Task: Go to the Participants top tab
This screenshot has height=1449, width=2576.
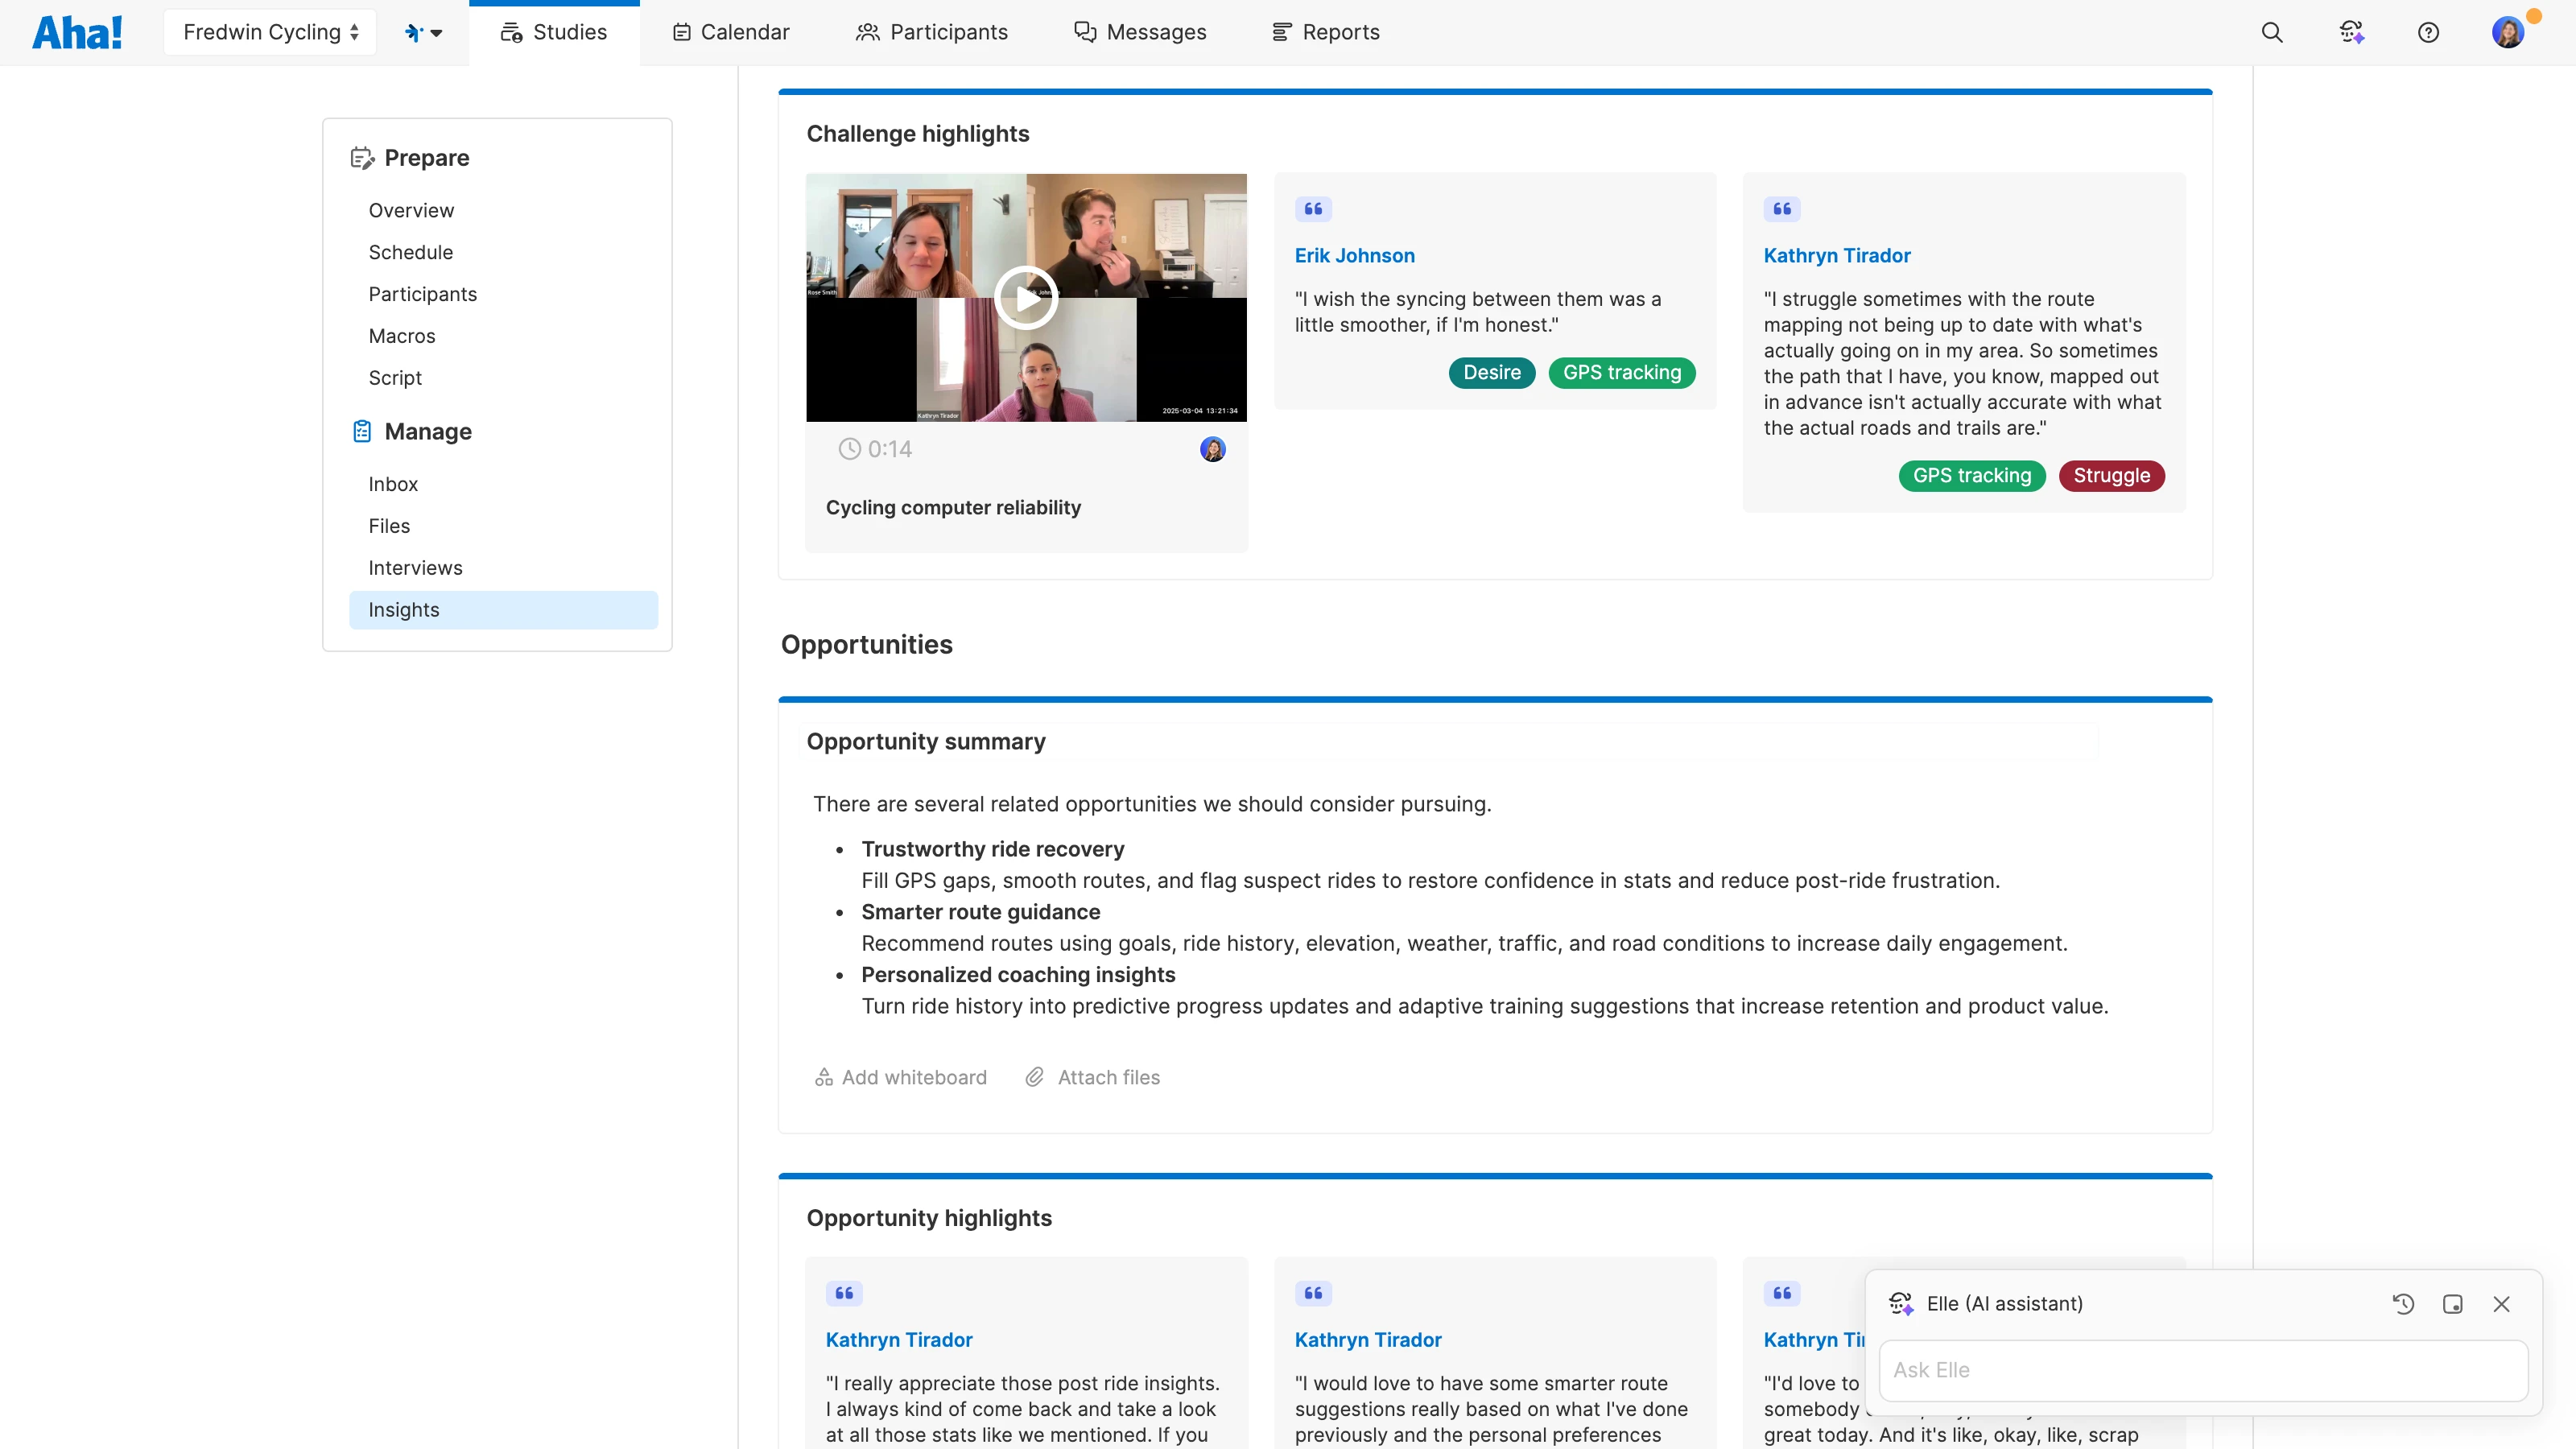Action: click(931, 32)
